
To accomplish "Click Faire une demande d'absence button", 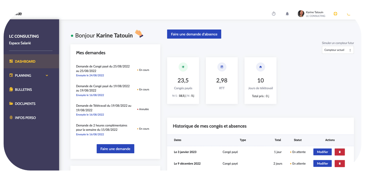I will (x=194, y=34).
